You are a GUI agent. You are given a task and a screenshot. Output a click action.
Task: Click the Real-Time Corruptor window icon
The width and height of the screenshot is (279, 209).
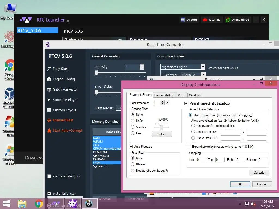coord(47,44)
